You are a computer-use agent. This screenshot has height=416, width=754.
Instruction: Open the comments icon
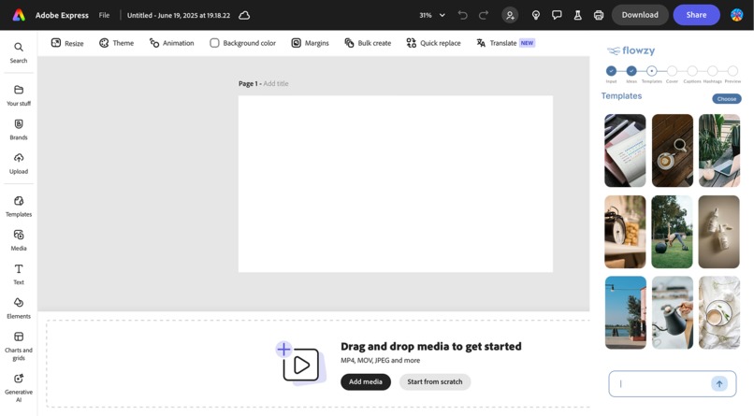[557, 15]
